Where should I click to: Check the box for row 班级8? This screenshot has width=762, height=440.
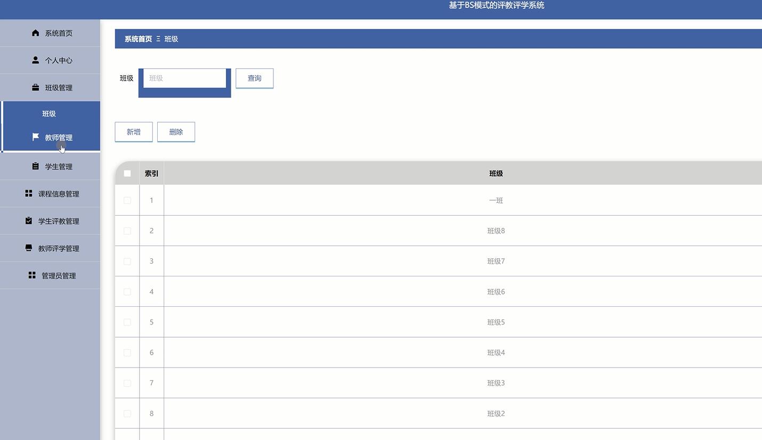coord(127,231)
